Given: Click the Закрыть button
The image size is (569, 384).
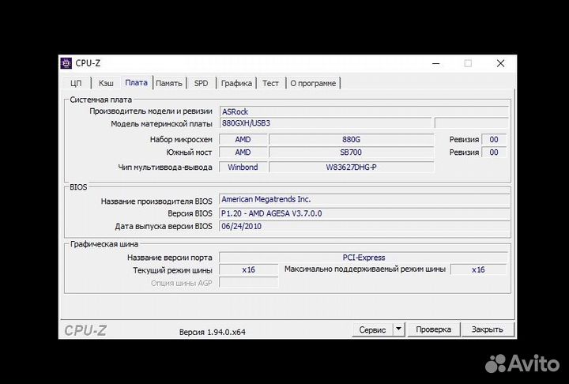Looking at the screenshot, I should pos(488,329).
